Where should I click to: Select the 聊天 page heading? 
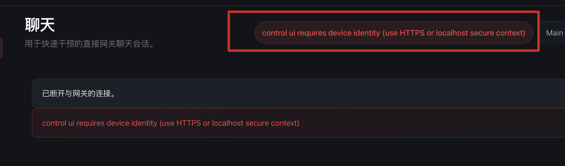(40, 24)
